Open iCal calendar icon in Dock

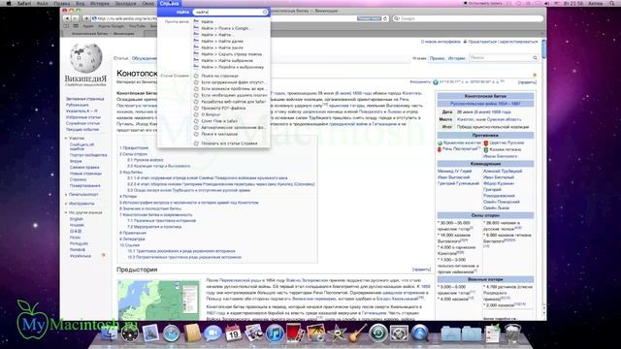pyautogui.click(x=233, y=333)
